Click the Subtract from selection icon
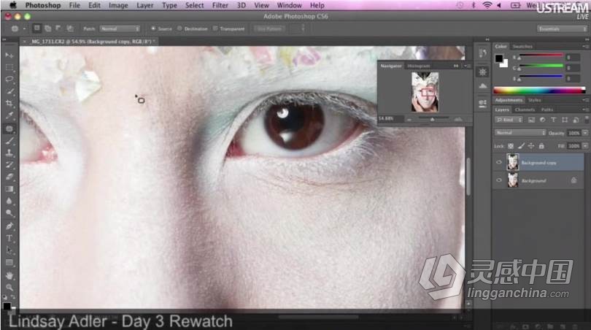591x330 pixels. click(59, 28)
